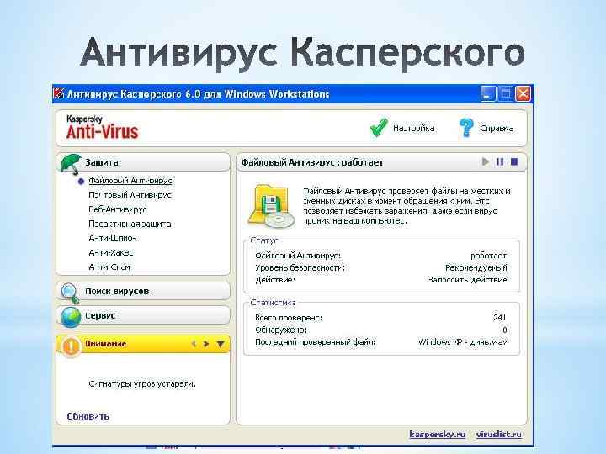Click the Обнаружено count value 0
This screenshot has width=606, height=454.
[x=505, y=330]
